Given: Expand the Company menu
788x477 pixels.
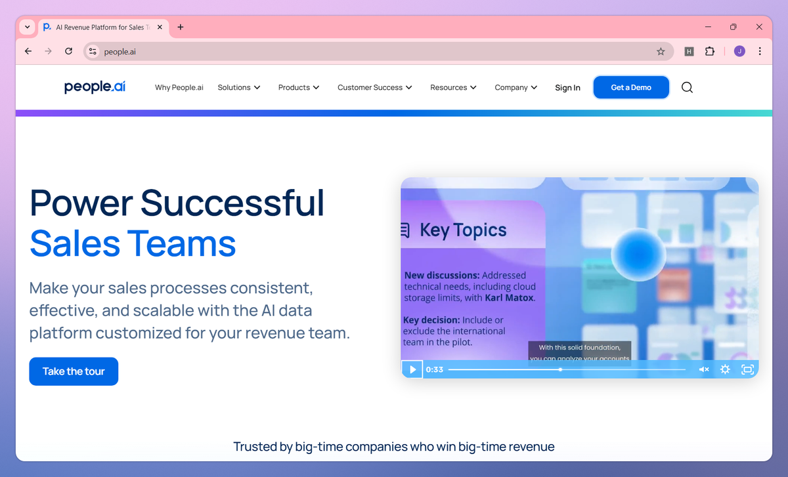Looking at the screenshot, I should (x=516, y=87).
